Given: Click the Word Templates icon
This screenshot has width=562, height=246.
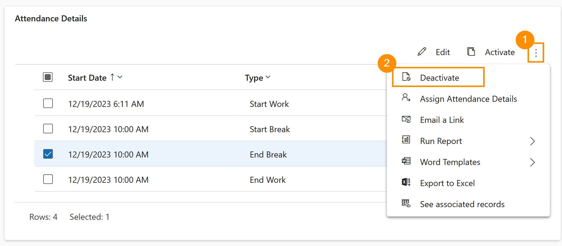Looking at the screenshot, I should [406, 162].
